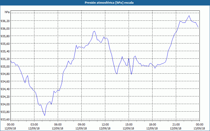Click the 934,00 y-axis label
This screenshot has width=210, height=131.
click(5, 104)
